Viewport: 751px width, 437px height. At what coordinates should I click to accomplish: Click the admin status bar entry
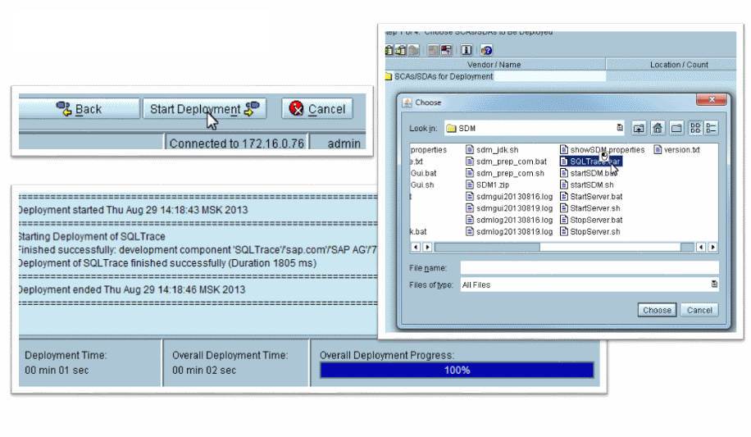[x=344, y=143]
